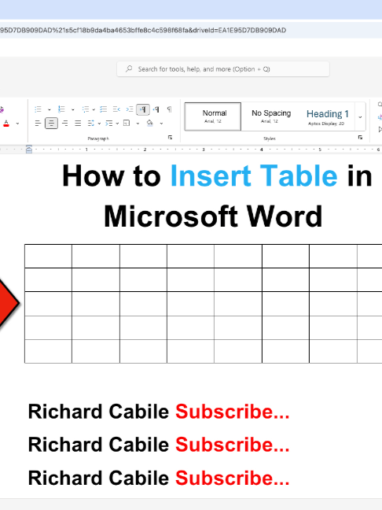Apply the Heading 1 style
382x510 pixels.
tap(328, 116)
